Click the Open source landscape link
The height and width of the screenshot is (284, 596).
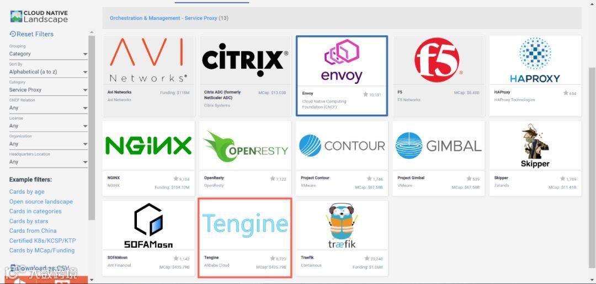coord(41,202)
